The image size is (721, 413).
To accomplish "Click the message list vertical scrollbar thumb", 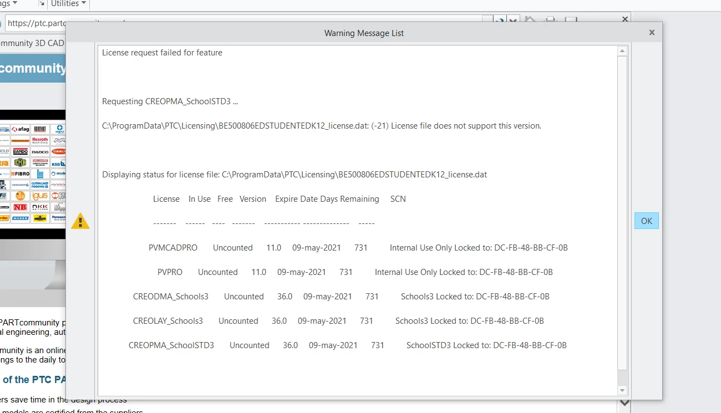I will (x=622, y=213).
